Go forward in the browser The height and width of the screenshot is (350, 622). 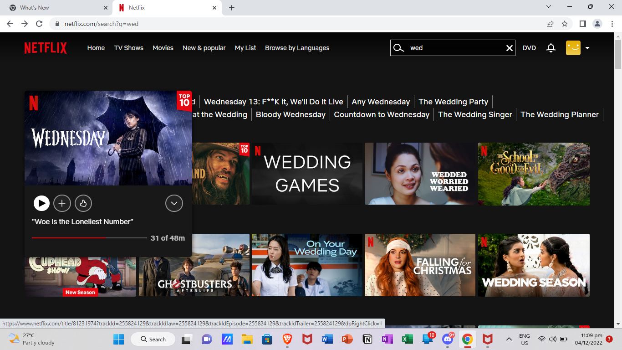click(25, 24)
